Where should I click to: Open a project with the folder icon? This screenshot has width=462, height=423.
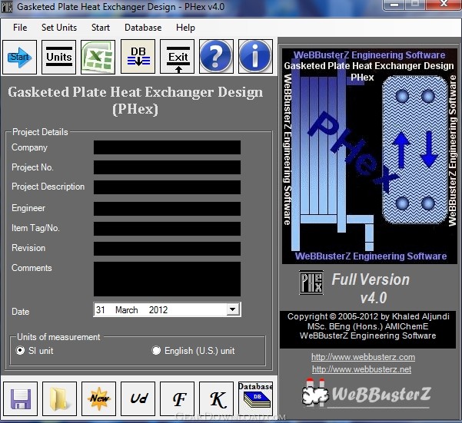coord(59,398)
